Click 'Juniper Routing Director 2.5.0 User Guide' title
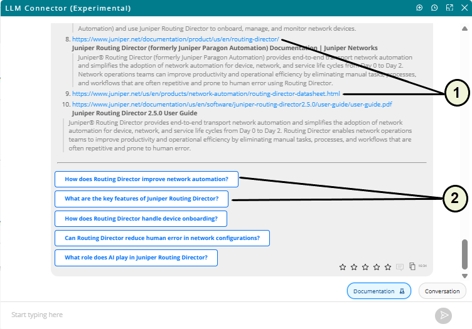The image size is (472, 329). pyautogui.click(x=134, y=113)
